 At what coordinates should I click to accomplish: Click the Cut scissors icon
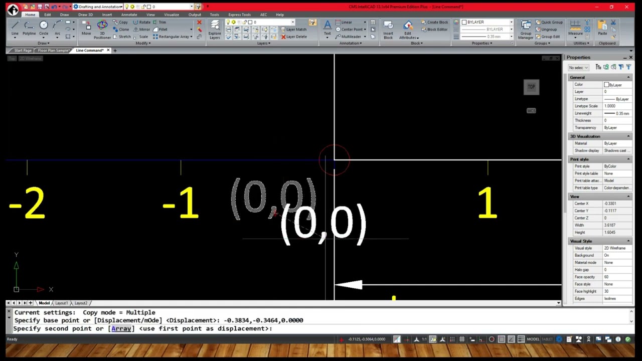tap(613, 23)
